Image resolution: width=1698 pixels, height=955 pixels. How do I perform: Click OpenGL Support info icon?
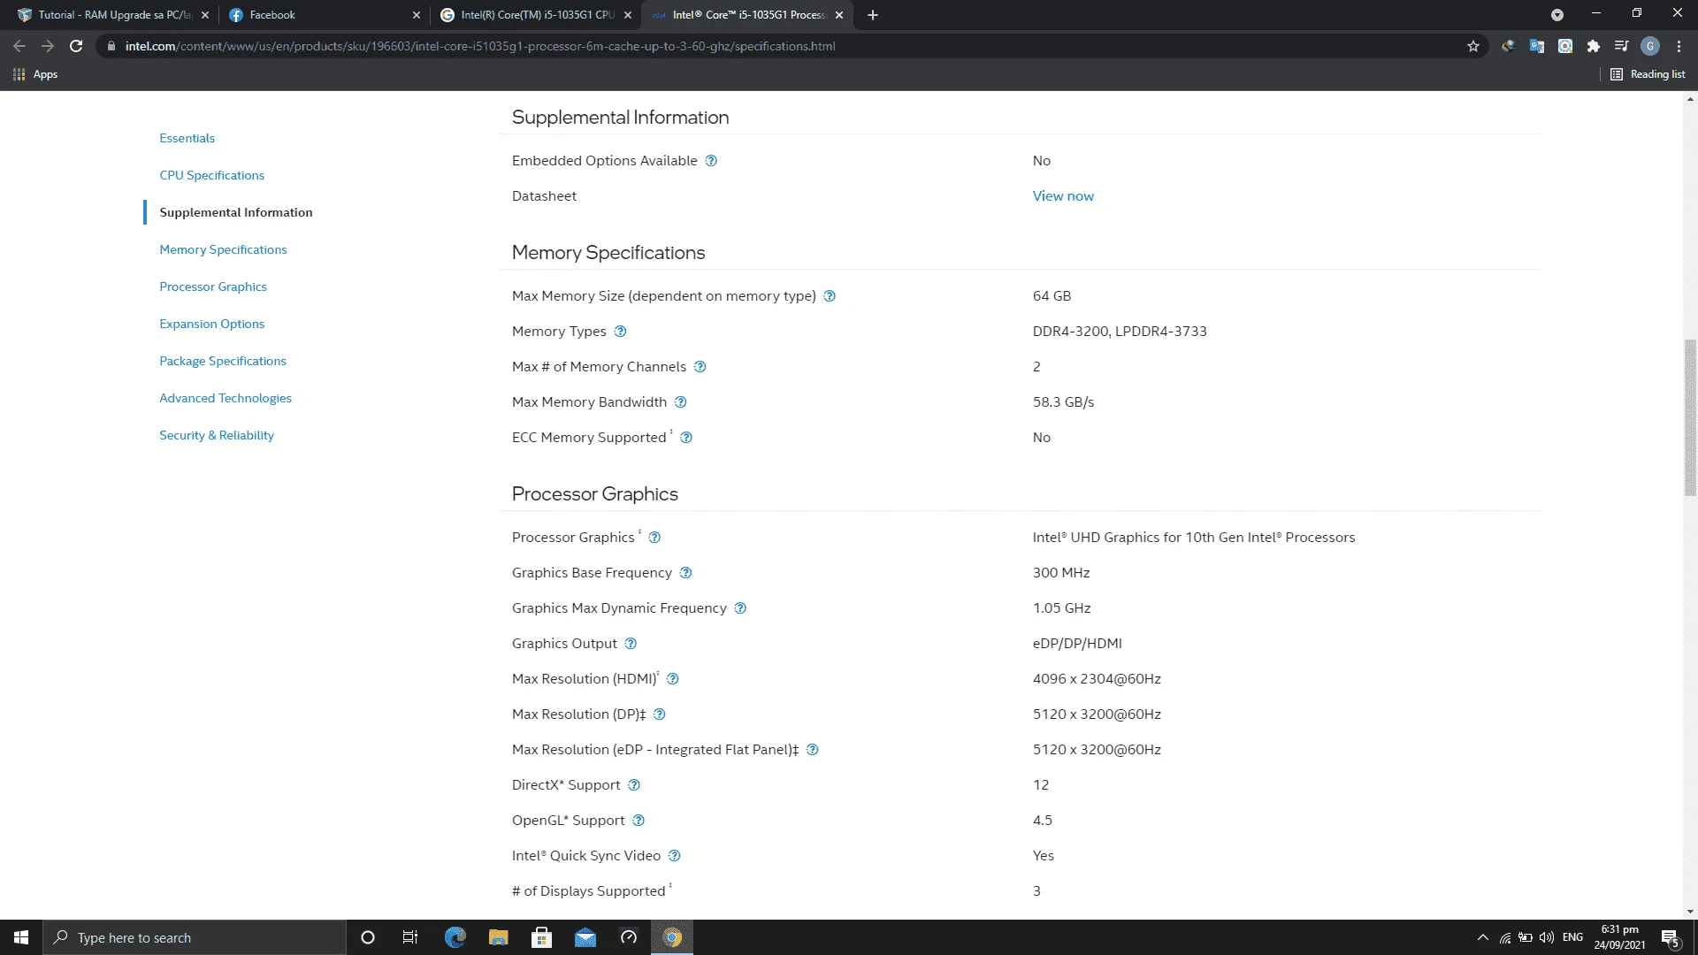point(639,821)
